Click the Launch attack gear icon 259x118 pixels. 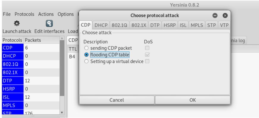(17, 23)
